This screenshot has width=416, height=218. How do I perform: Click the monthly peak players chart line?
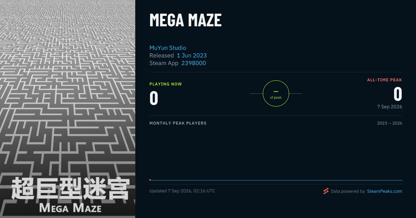point(276,180)
